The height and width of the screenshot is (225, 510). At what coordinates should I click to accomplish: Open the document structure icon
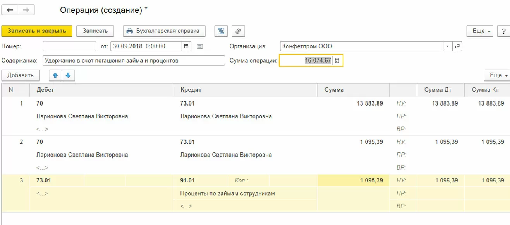tap(221, 31)
